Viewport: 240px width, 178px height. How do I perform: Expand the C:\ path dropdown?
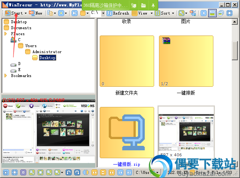click(x=103, y=13)
